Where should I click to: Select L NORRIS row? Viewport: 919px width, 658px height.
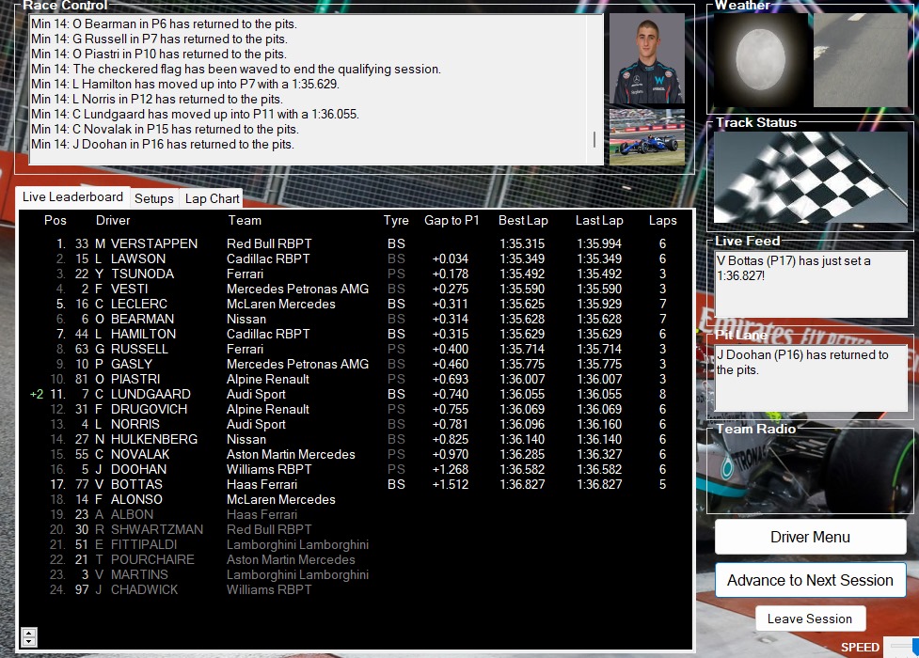(x=356, y=424)
